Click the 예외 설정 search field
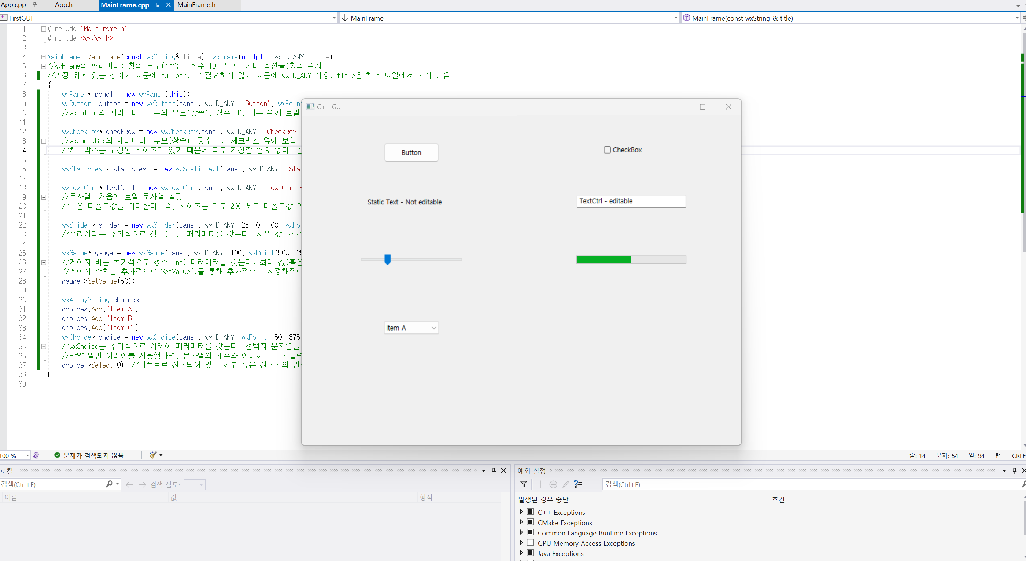 click(x=812, y=484)
